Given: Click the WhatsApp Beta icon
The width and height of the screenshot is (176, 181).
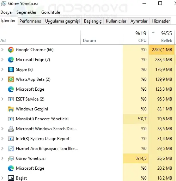Looking at the screenshot, I should coord(11,79).
